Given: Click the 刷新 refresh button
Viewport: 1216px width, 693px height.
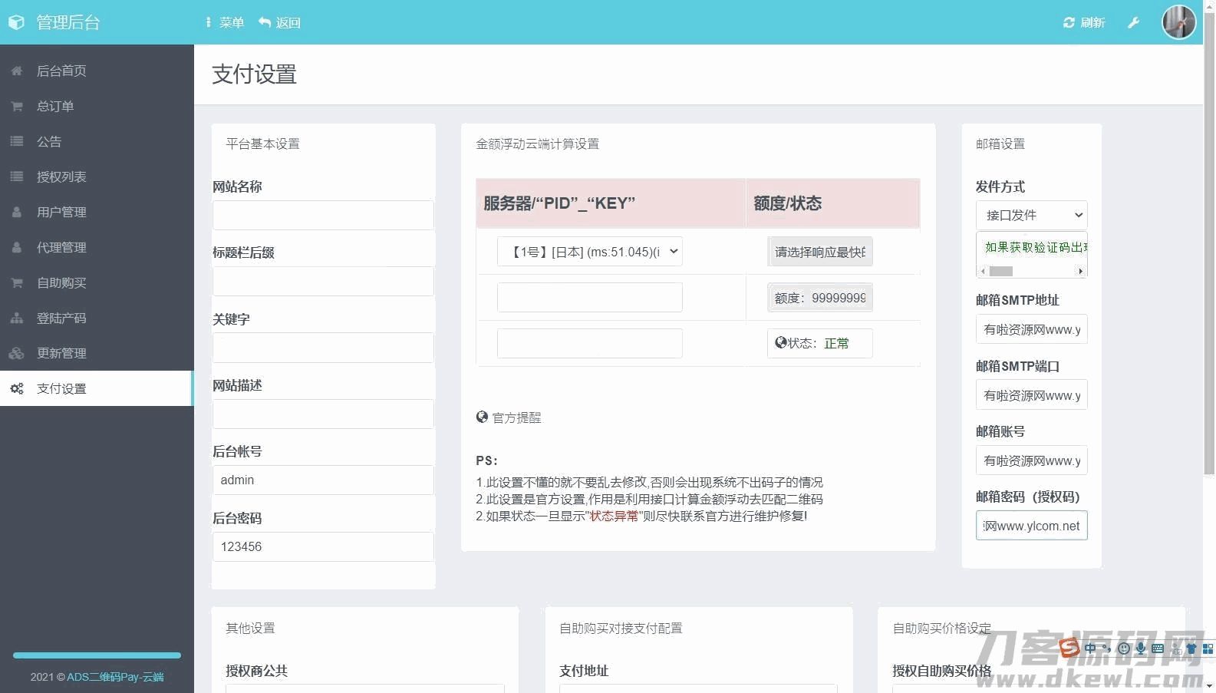Looking at the screenshot, I should tap(1083, 22).
